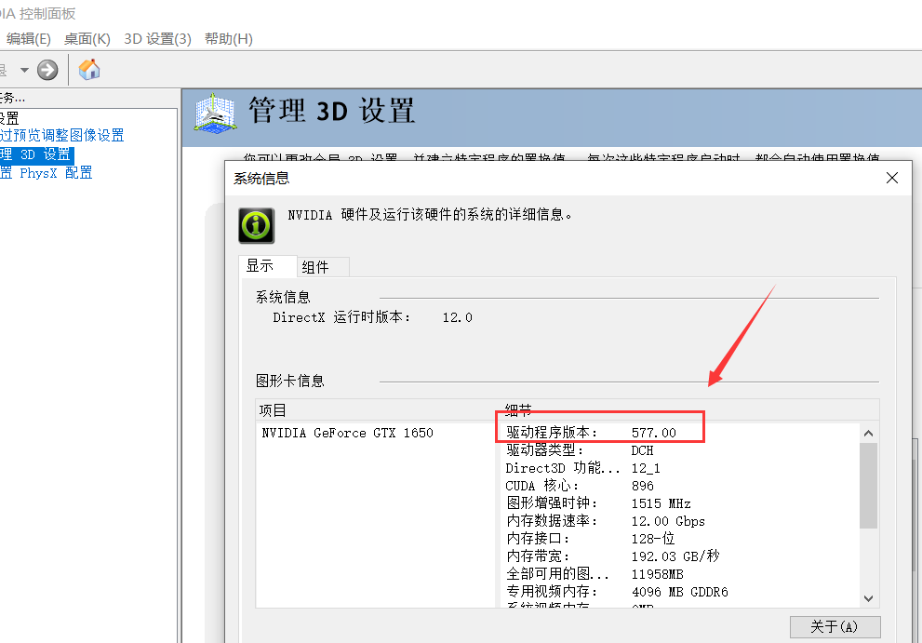Close the 系统信息 dialog
This screenshot has height=643, width=922.
(892, 178)
